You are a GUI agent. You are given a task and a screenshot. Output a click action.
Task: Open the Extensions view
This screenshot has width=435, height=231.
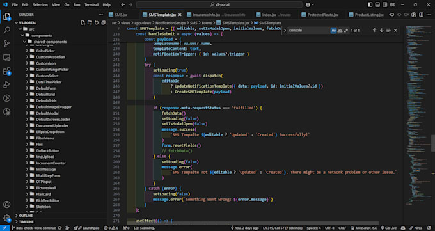click(6, 71)
